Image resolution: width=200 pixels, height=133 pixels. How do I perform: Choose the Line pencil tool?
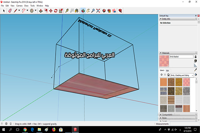(15, 11)
